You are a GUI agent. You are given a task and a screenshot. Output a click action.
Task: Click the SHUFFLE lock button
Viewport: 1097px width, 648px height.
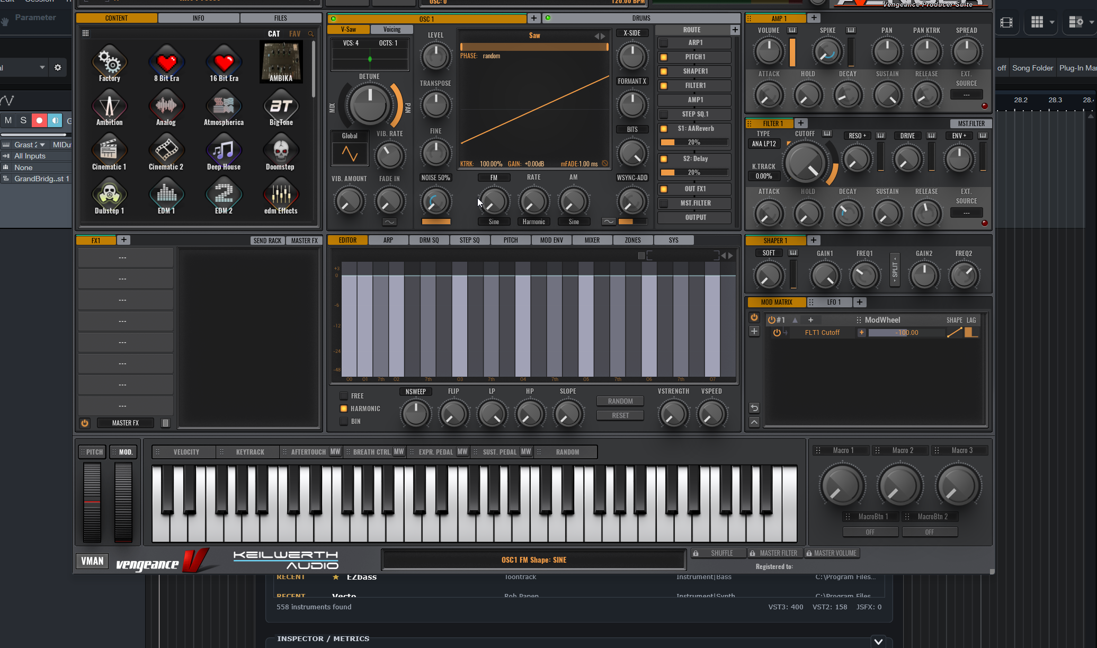point(719,553)
